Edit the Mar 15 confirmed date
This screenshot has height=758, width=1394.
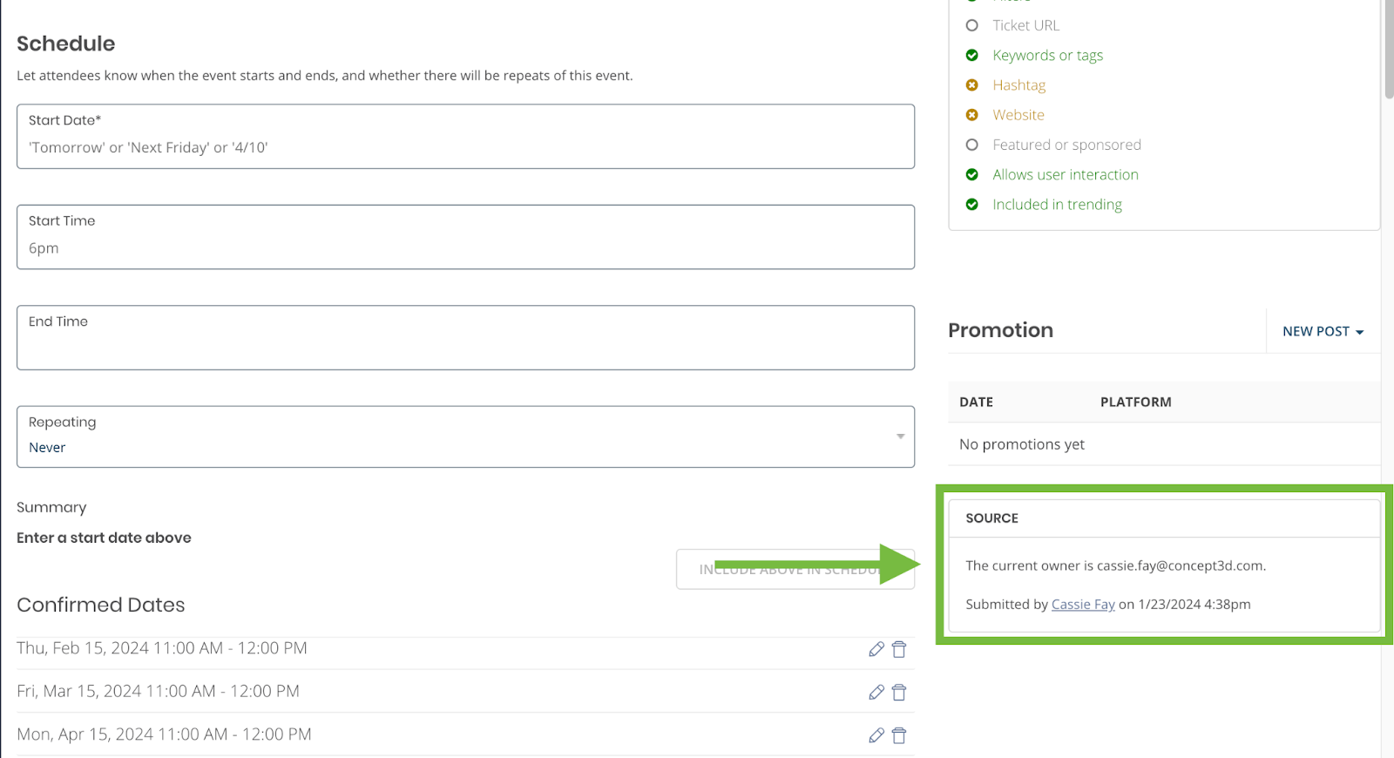876,692
